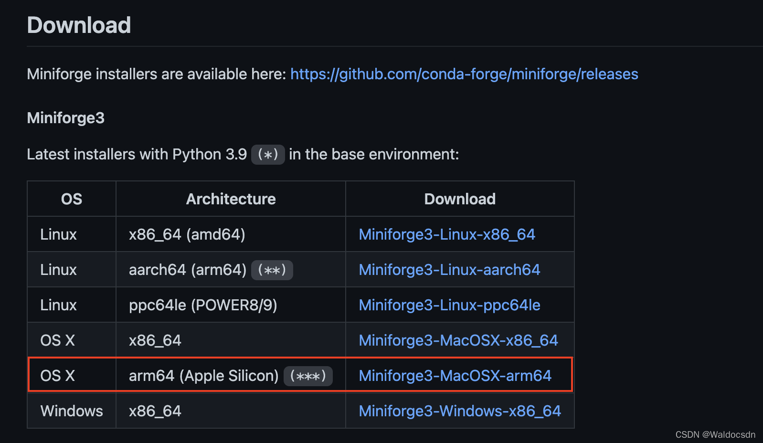Click the Miniforge3 subheading
This screenshot has width=763, height=443.
[x=66, y=118]
